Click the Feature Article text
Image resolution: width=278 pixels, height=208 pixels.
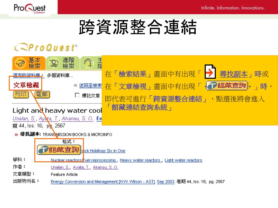[x=64, y=174]
